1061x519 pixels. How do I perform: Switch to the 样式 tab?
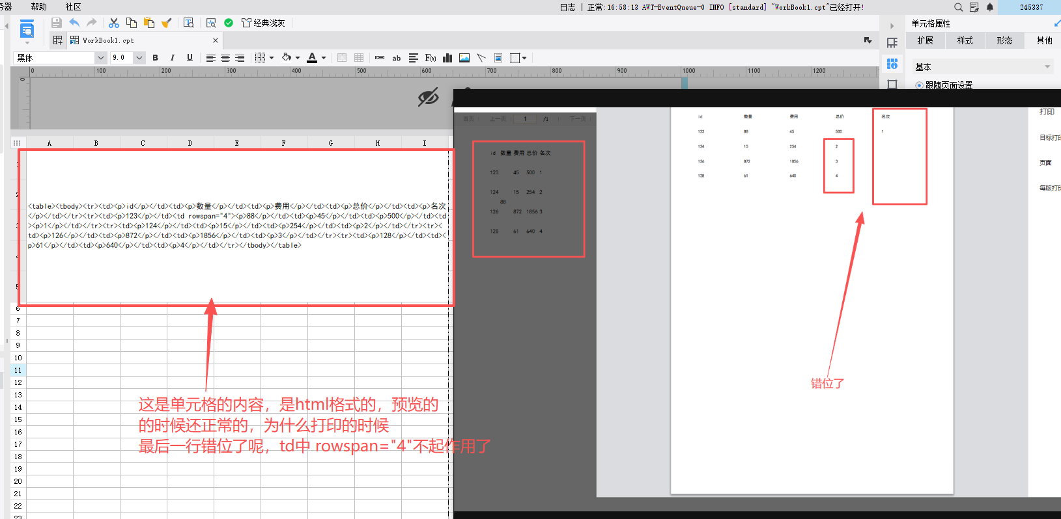(965, 40)
